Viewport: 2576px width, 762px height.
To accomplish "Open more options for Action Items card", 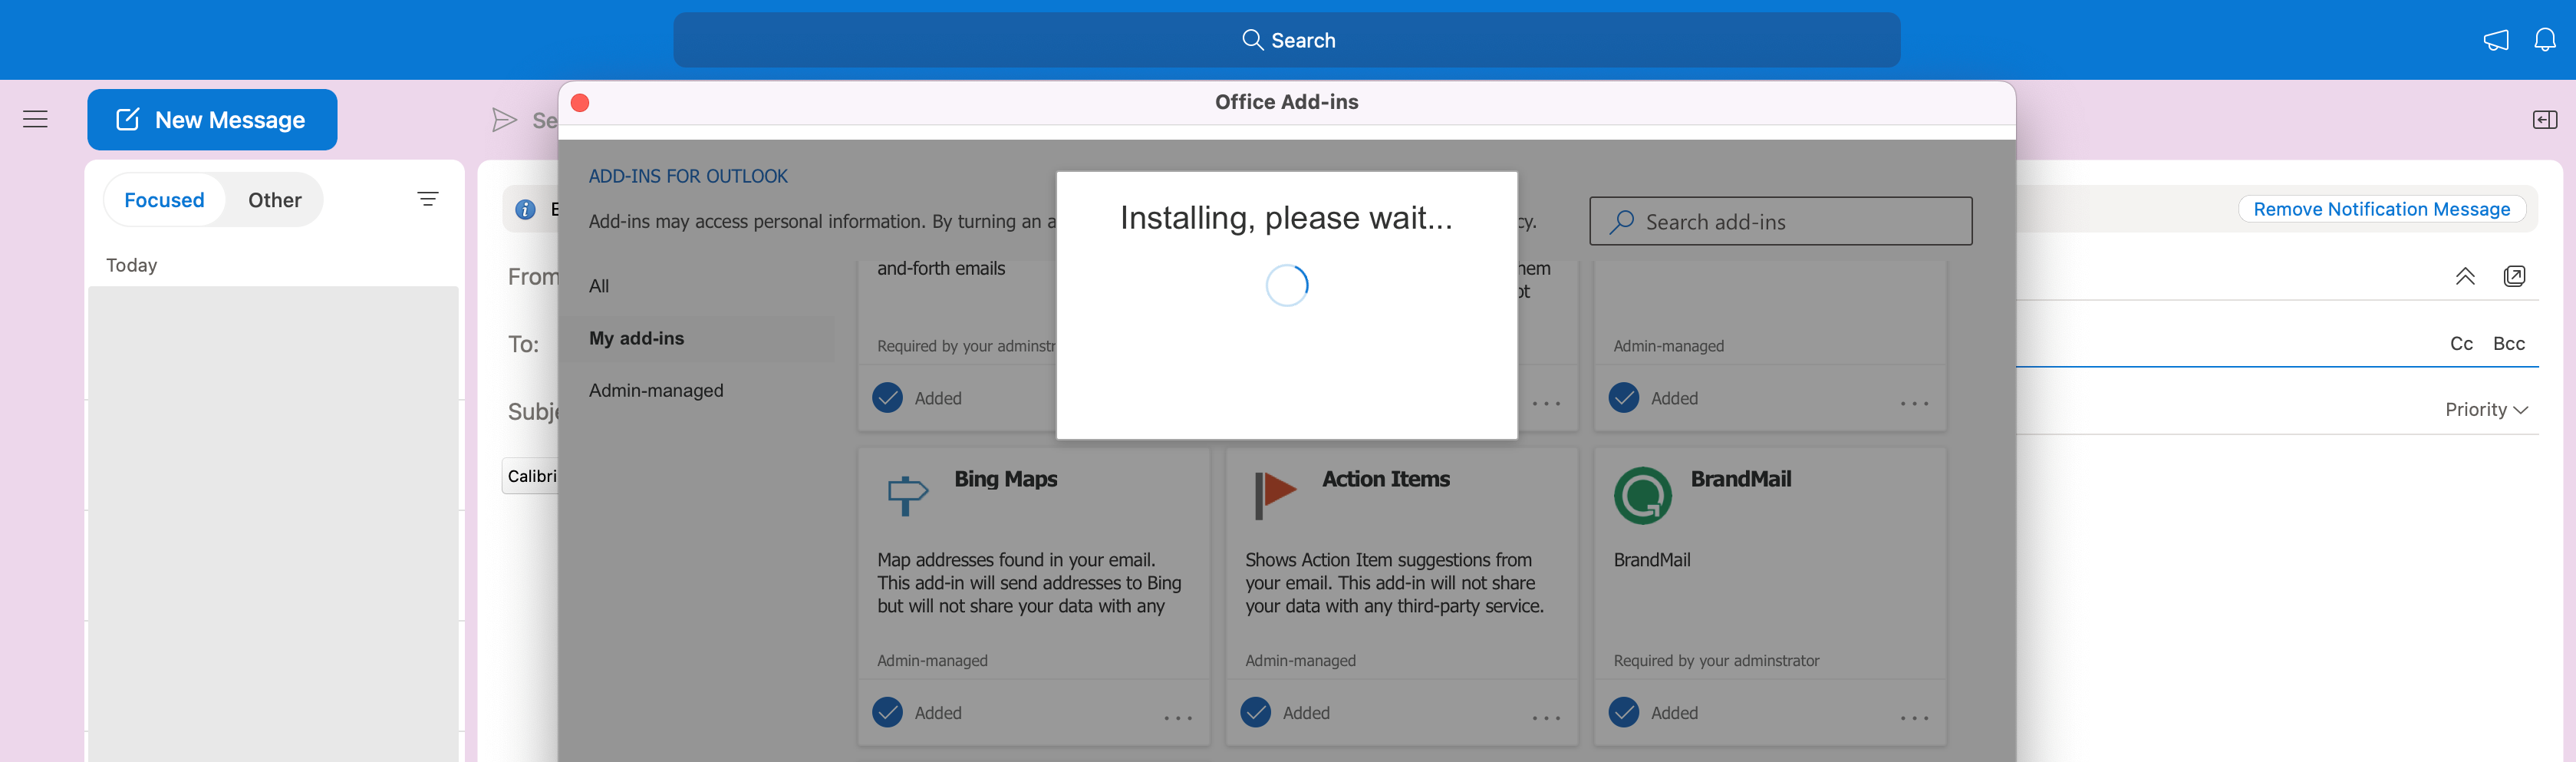I will (1546, 717).
